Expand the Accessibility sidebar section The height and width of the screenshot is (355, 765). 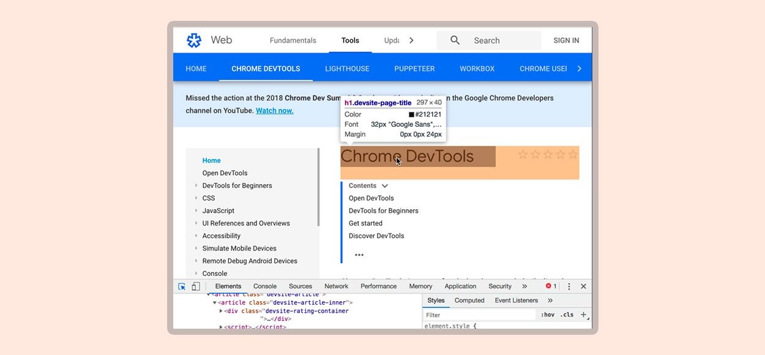click(x=196, y=236)
